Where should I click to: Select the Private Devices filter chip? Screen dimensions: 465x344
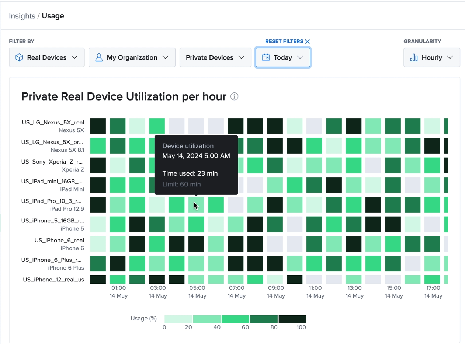click(x=215, y=57)
